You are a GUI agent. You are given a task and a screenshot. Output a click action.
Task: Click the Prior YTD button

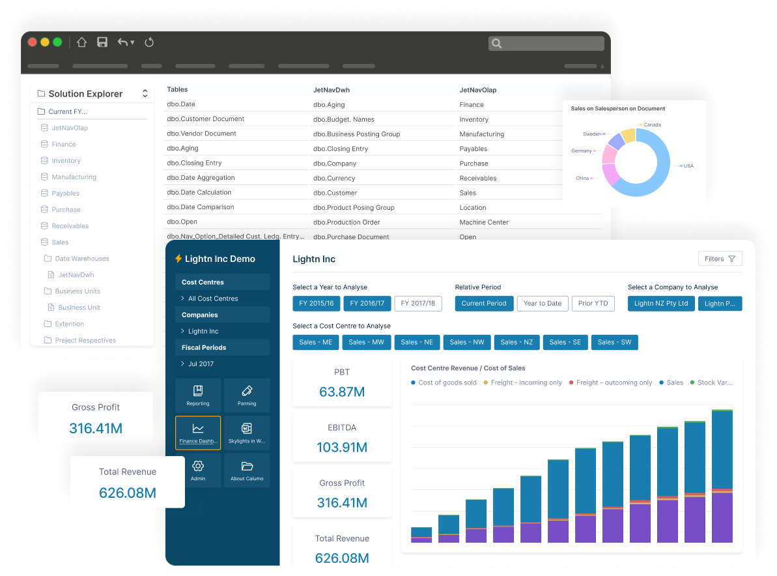coord(593,304)
